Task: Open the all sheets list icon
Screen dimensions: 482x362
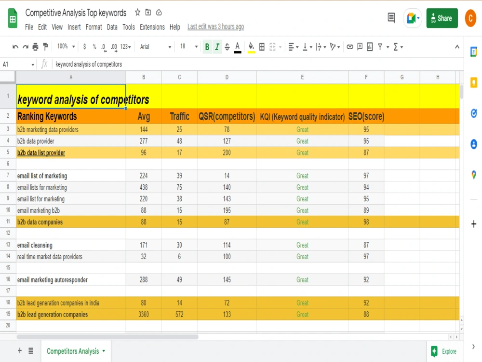Action: 31,350
